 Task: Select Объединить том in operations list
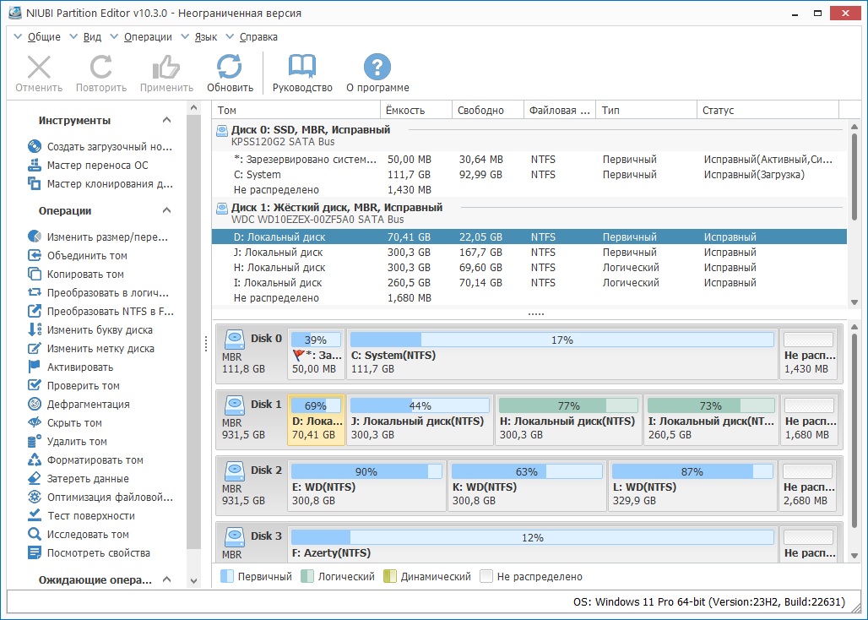(x=87, y=256)
